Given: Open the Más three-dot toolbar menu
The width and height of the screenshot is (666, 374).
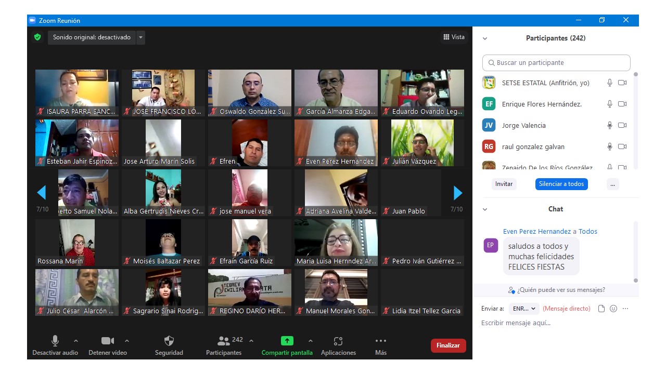Looking at the screenshot, I should click(381, 346).
